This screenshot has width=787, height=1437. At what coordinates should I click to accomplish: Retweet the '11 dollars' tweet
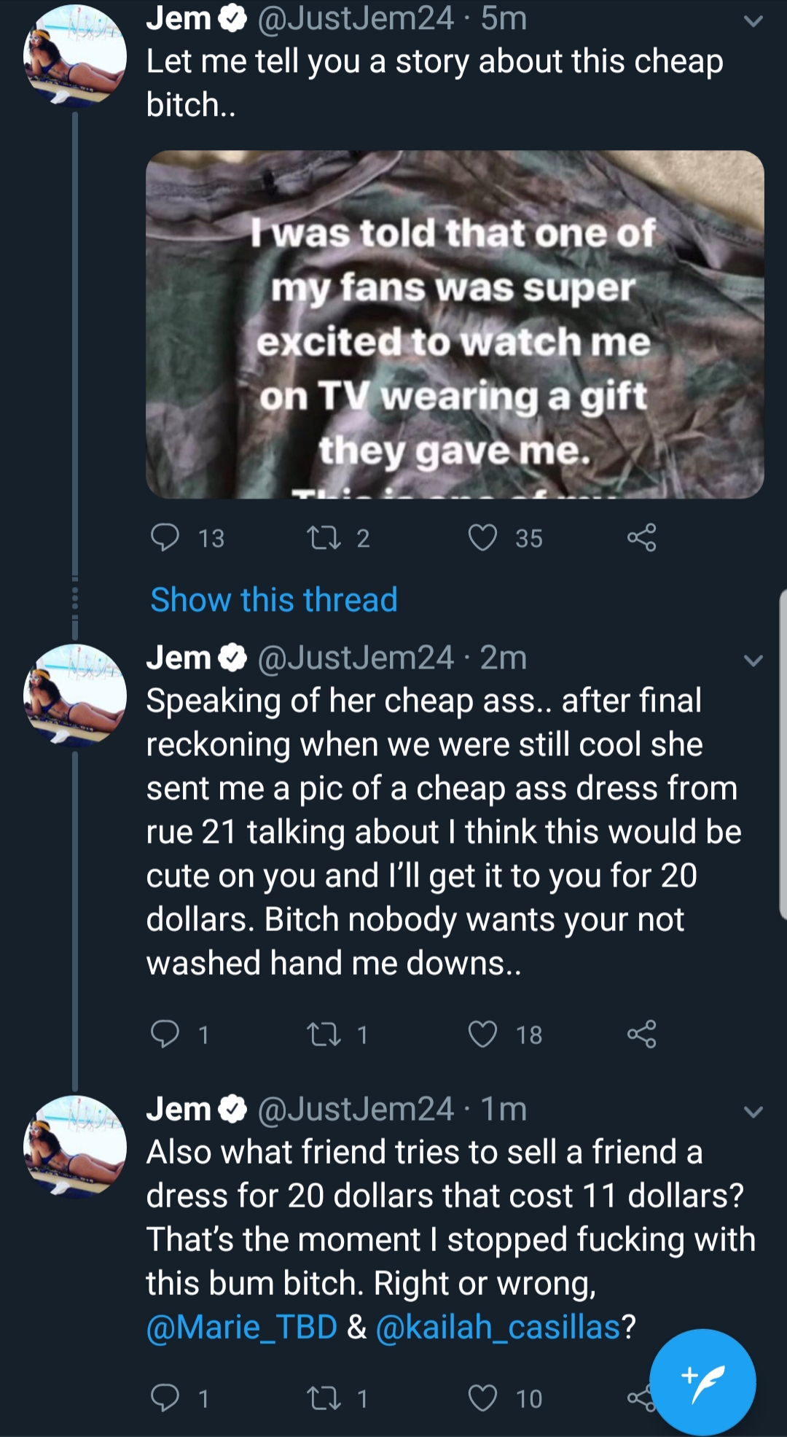click(324, 1398)
